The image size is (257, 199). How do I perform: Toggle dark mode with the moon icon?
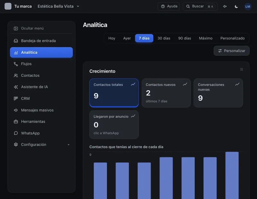(236, 6)
